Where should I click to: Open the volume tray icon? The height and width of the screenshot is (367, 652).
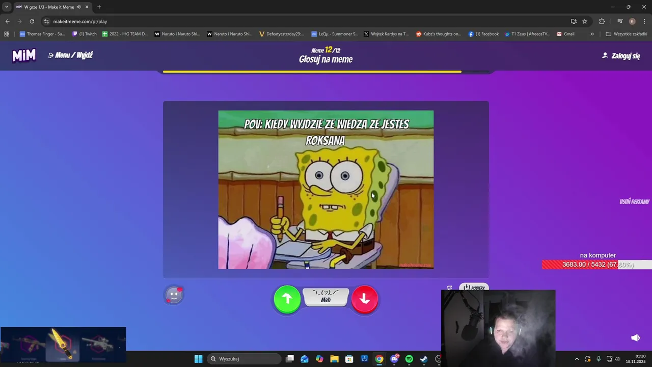click(617, 359)
